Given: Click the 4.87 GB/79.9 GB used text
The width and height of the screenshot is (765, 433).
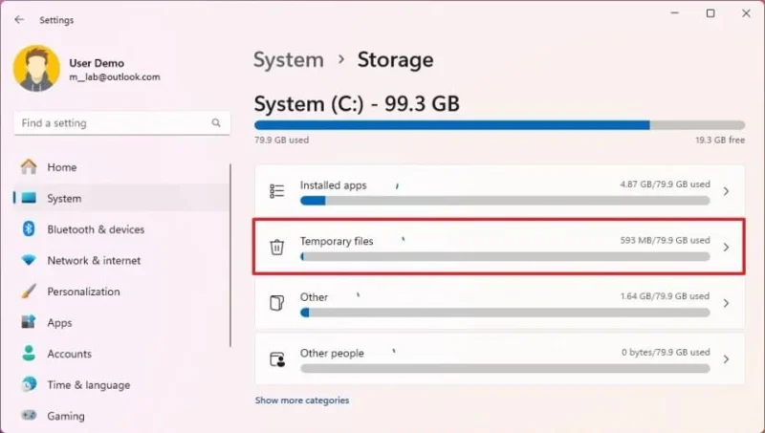Looking at the screenshot, I should [x=665, y=184].
